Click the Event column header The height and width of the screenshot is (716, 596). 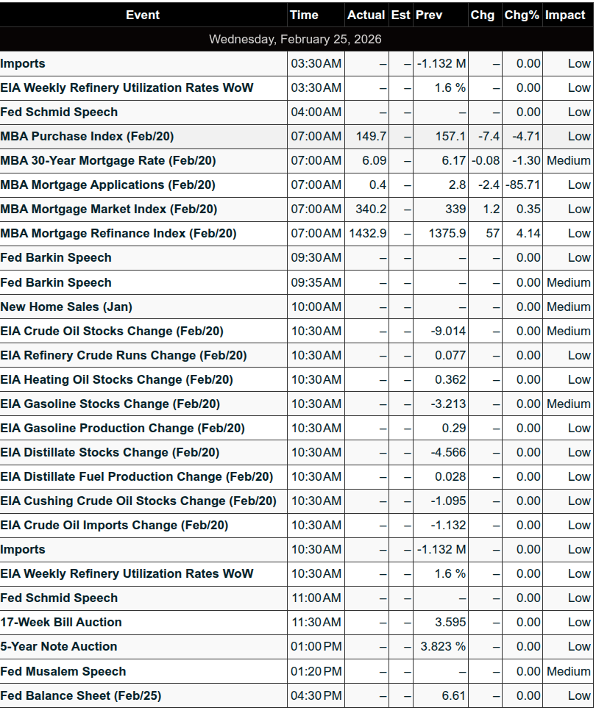point(143,15)
